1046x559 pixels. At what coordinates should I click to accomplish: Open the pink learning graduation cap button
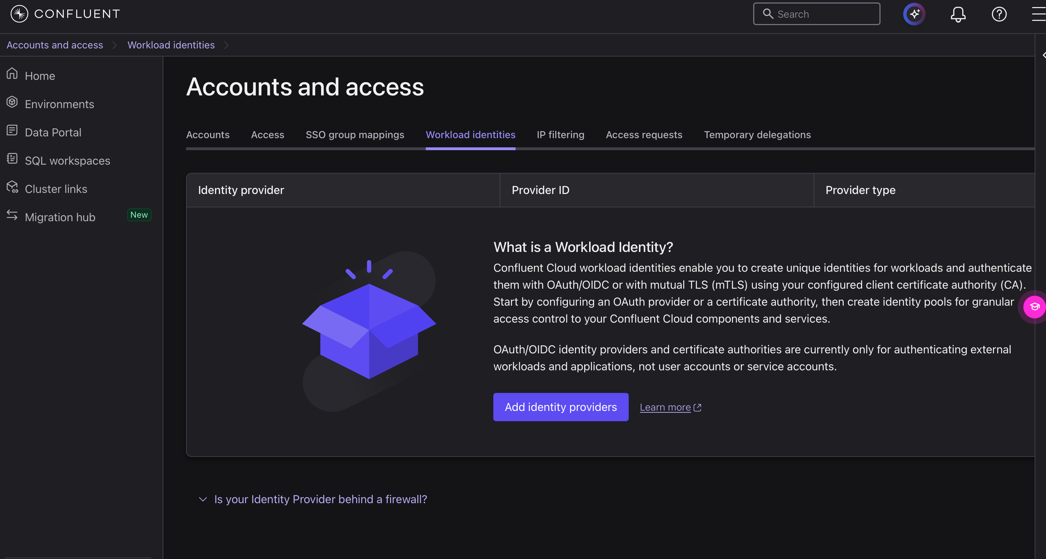point(1034,307)
